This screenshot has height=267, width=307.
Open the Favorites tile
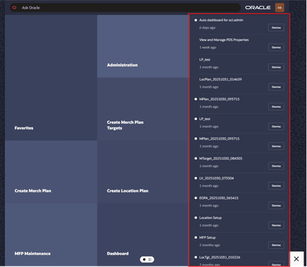click(x=51, y=78)
